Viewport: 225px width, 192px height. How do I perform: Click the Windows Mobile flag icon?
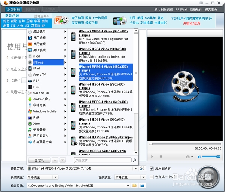(x=30, y=111)
